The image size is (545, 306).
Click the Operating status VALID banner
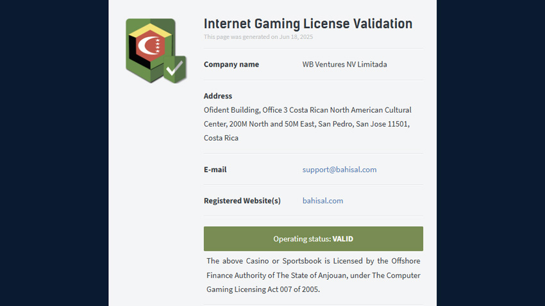click(x=313, y=239)
